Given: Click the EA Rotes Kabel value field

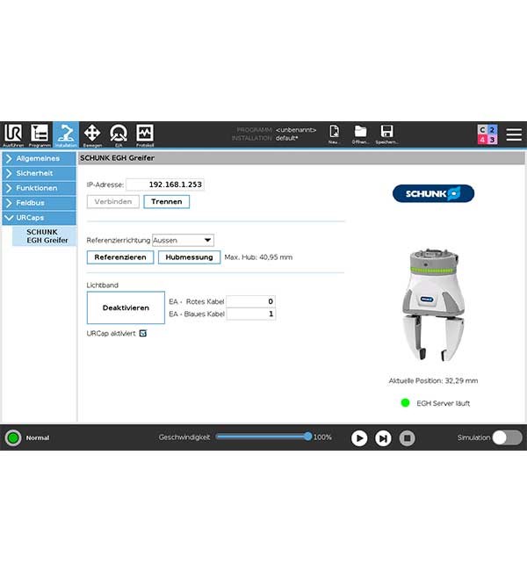Looking at the screenshot, I should [250, 301].
